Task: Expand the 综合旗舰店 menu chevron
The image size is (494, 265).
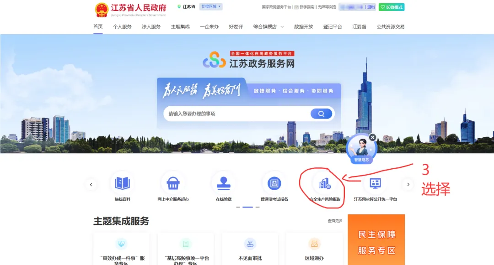Action: [282, 27]
